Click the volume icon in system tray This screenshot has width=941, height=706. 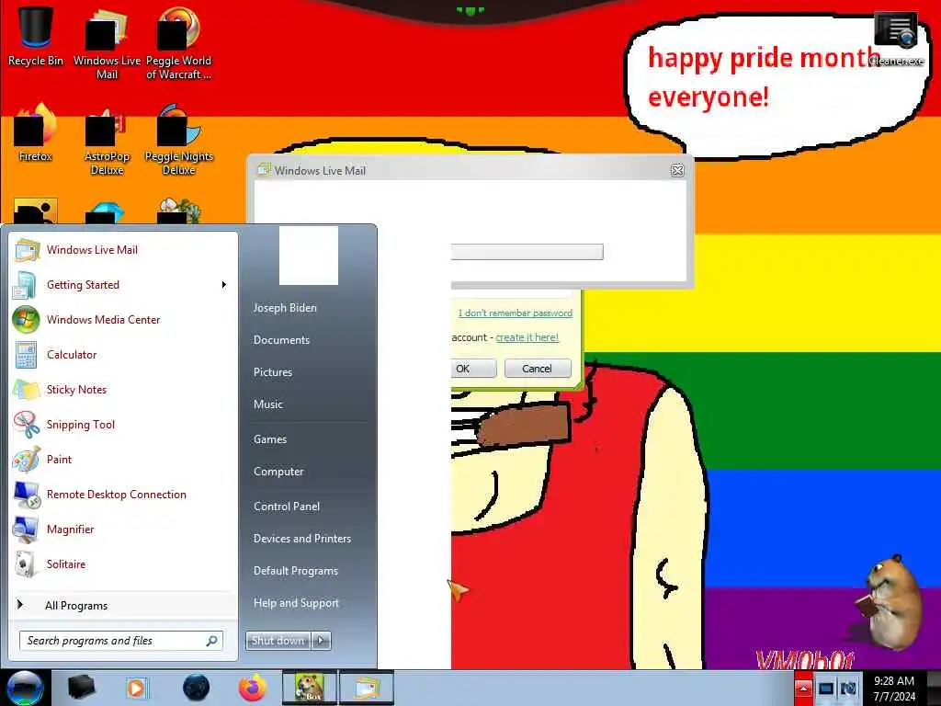pyautogui.click(x=848, y=688)
